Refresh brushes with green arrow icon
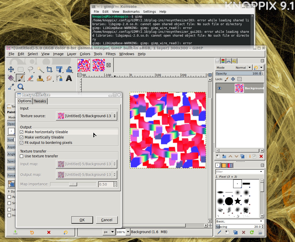 point(252,232)
